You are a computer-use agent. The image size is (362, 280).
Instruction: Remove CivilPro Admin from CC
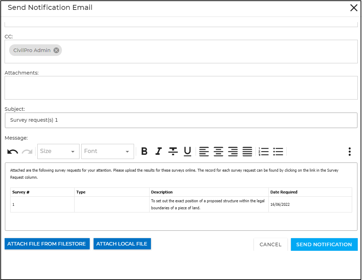tap(56, 50)
